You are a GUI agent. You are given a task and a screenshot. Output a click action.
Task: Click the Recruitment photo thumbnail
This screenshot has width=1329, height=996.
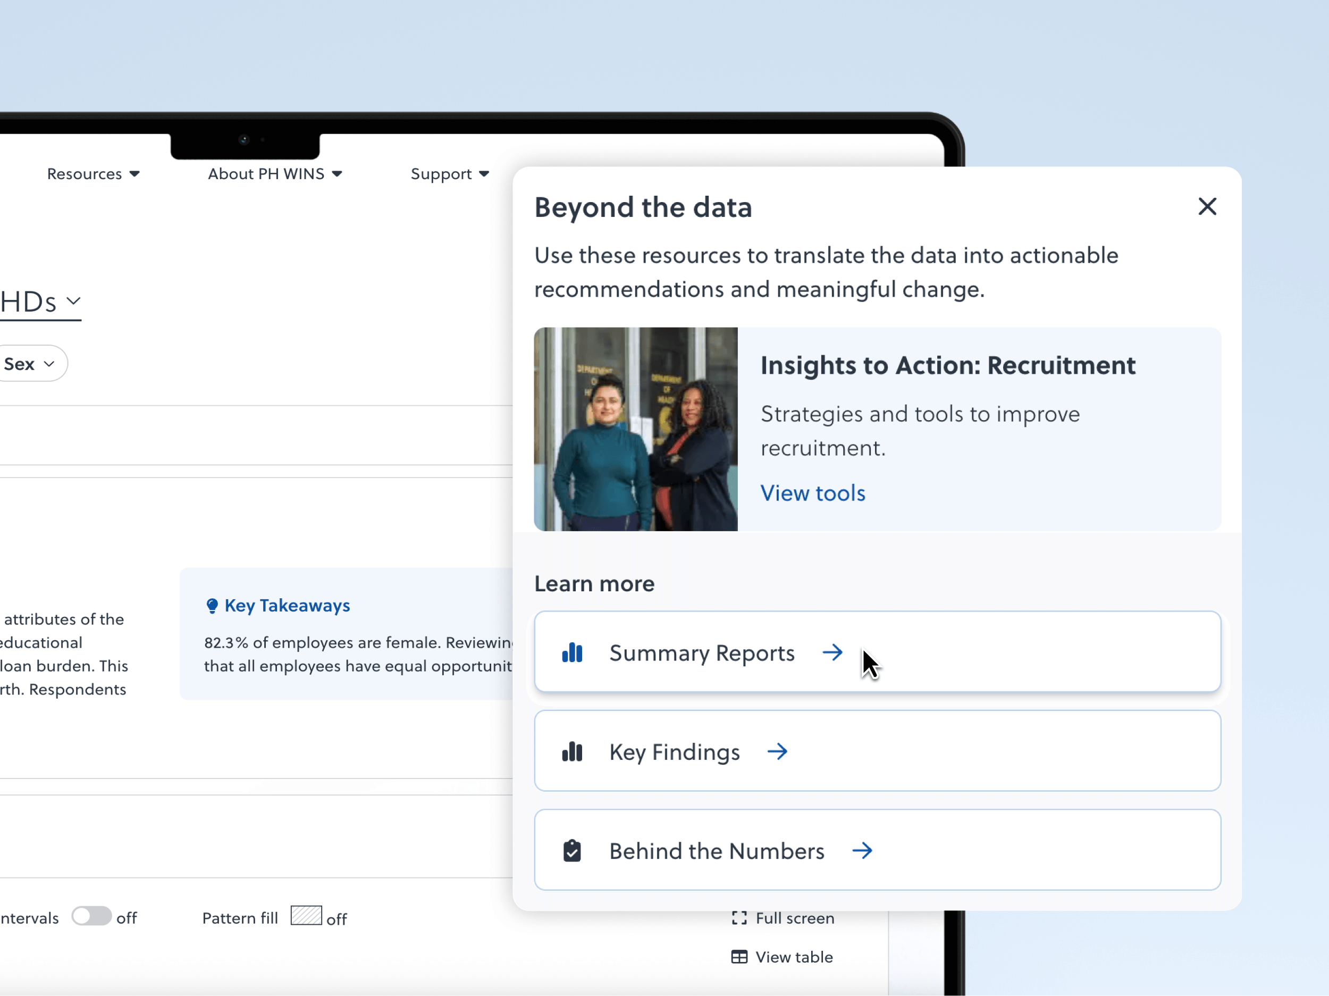click(x=635, y=429)
